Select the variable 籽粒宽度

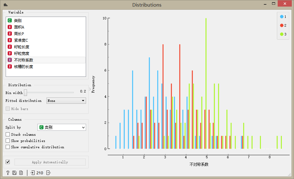point(46,53)
